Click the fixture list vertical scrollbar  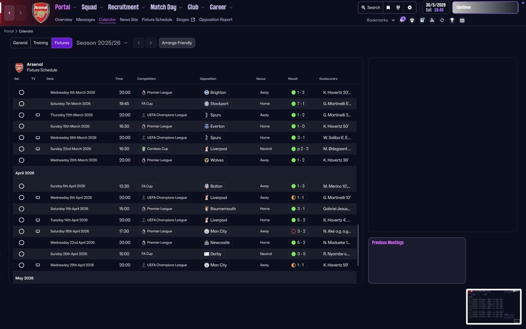(x=358, y=245)
